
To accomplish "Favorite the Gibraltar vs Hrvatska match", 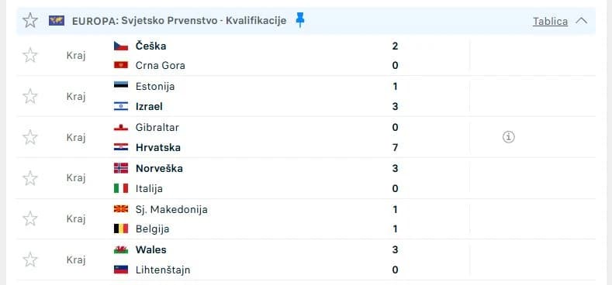I will (30, 137).
